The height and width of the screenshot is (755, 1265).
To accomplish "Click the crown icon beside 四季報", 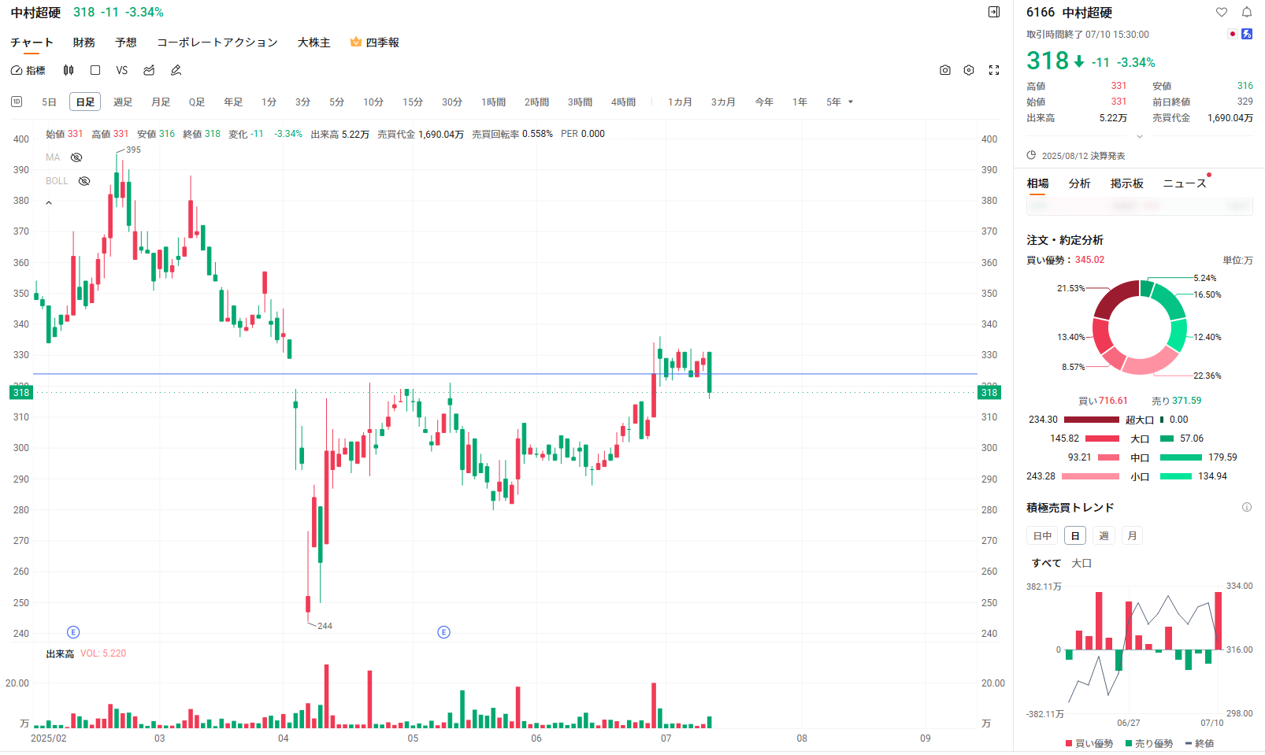I will [x=356, y=42].
